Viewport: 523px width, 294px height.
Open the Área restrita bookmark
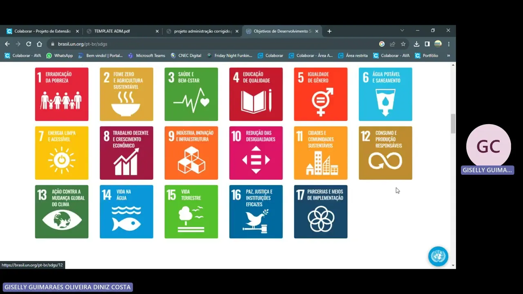click(353, 56)
